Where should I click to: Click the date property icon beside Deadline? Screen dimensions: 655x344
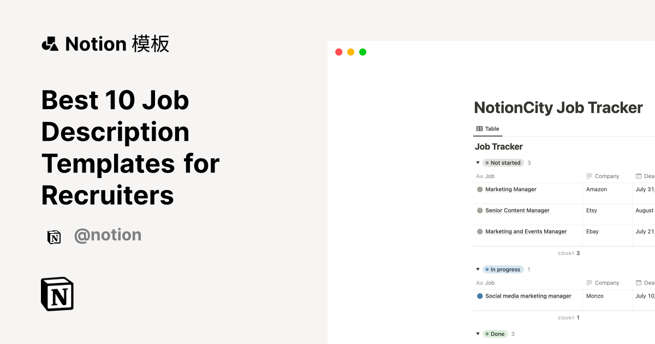point(638,176)
